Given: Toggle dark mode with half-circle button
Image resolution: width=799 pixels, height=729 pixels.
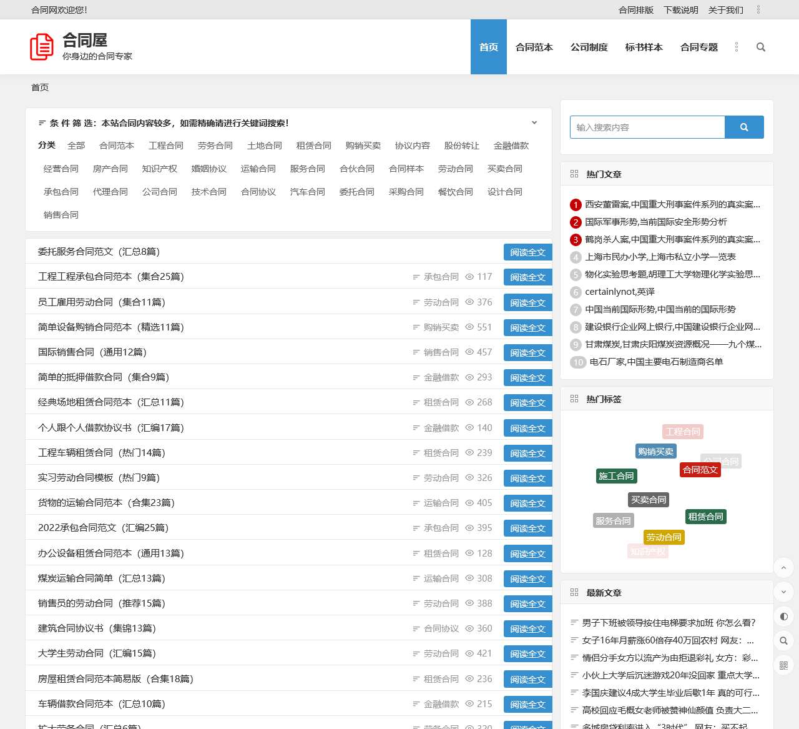Looking at the screenshot, I should 783,617.
